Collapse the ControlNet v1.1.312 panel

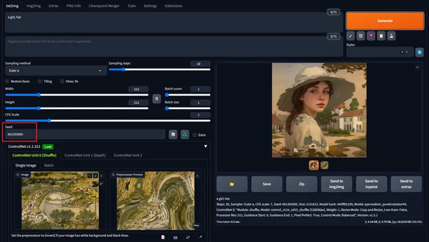pos(205,147)
